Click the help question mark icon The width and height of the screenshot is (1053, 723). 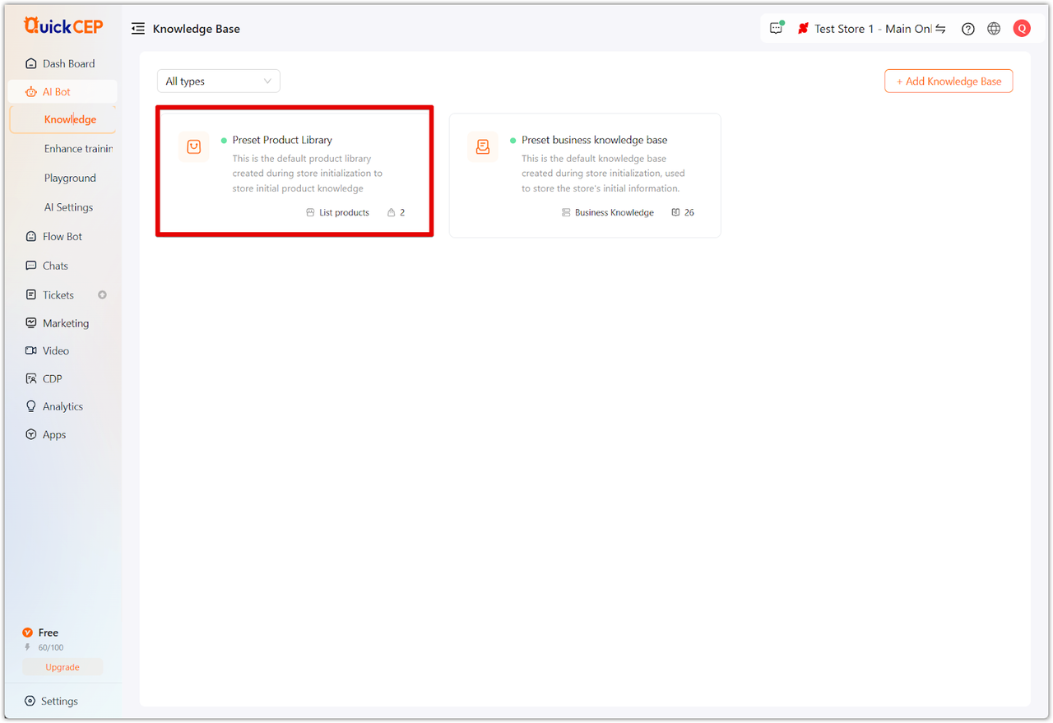(x=968, y=29)
